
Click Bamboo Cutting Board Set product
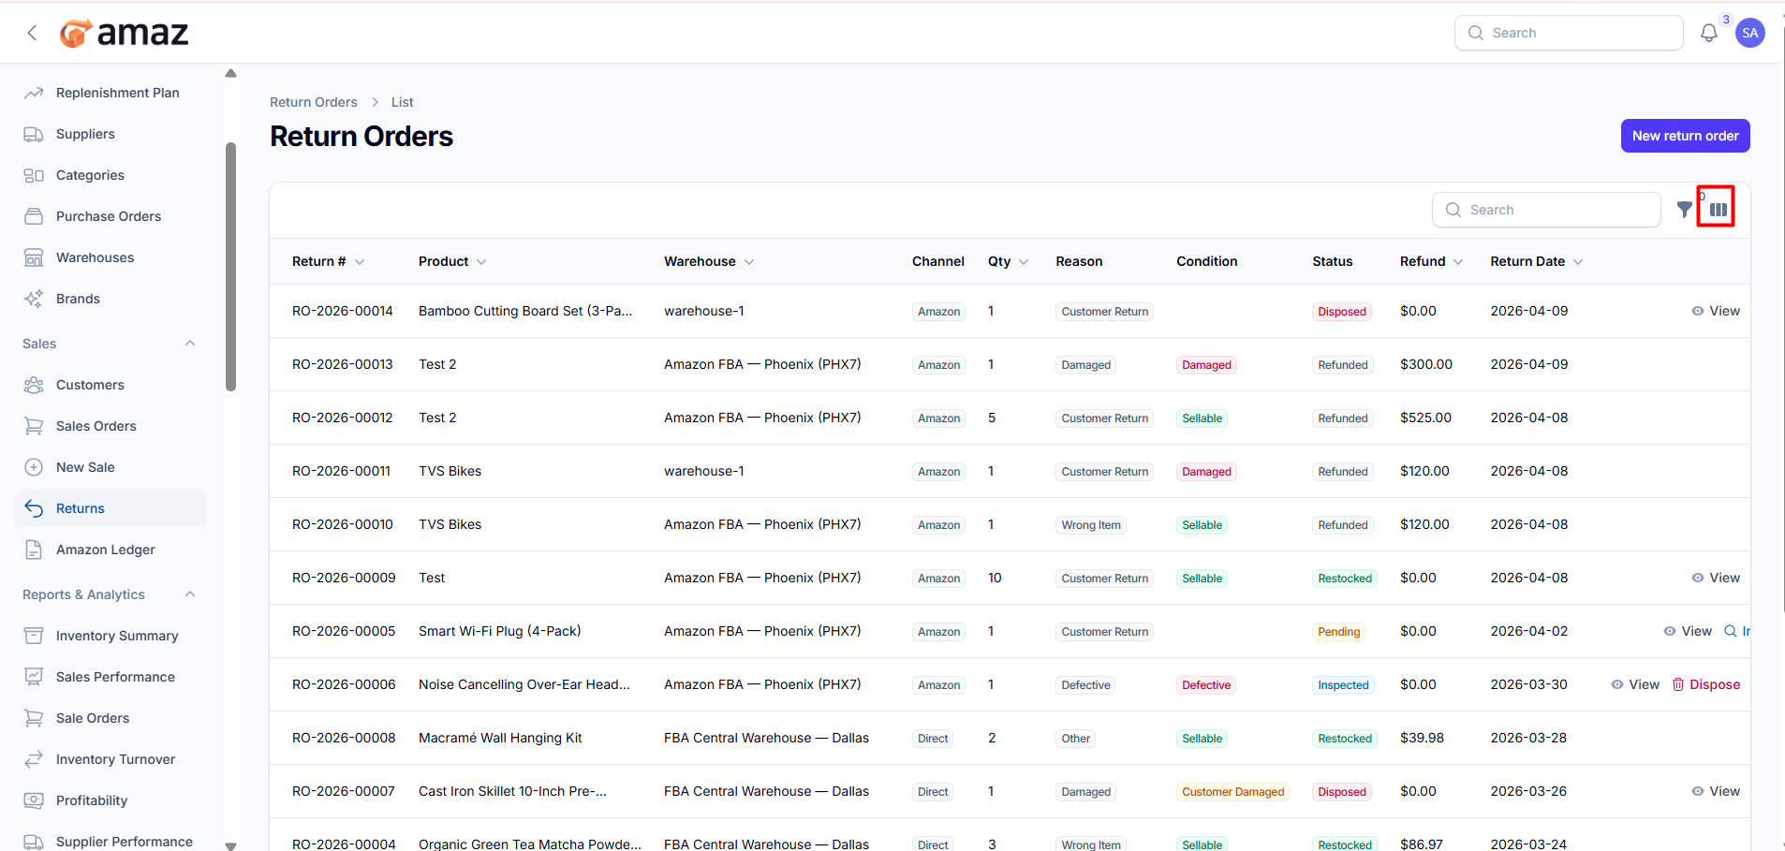click(x=525, y=311)
